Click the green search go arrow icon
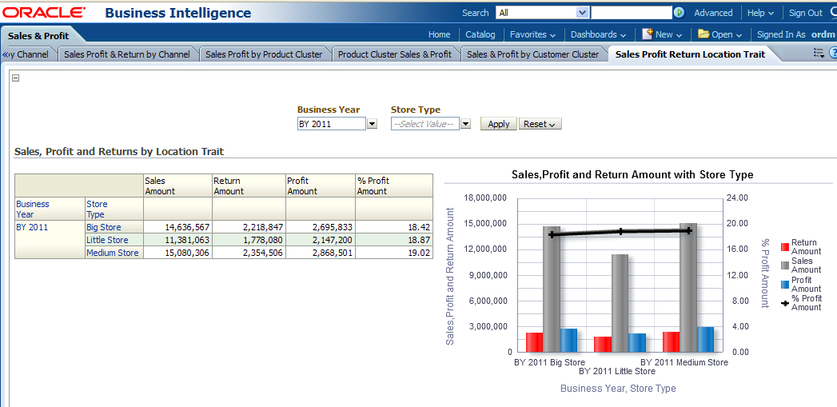The width and height of the screenshot is (837, 407). tap(679, 13)
